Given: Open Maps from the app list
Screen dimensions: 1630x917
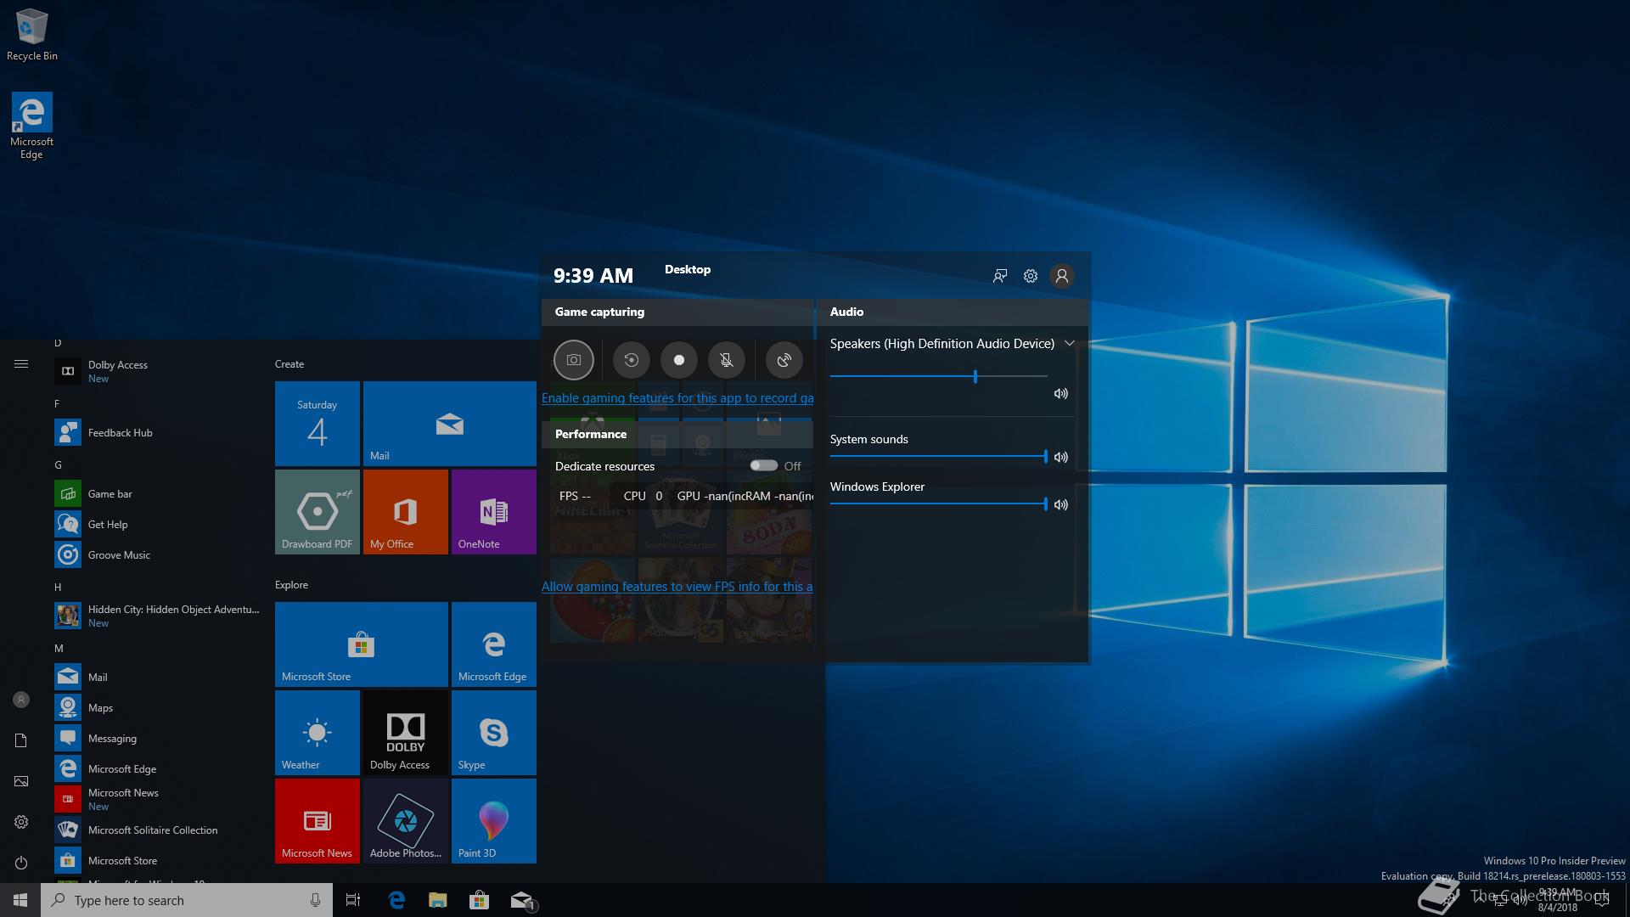Looking at the screenshot, I should click(157, 707).
